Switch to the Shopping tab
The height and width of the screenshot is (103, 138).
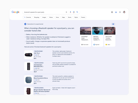[x=37, y=17]
